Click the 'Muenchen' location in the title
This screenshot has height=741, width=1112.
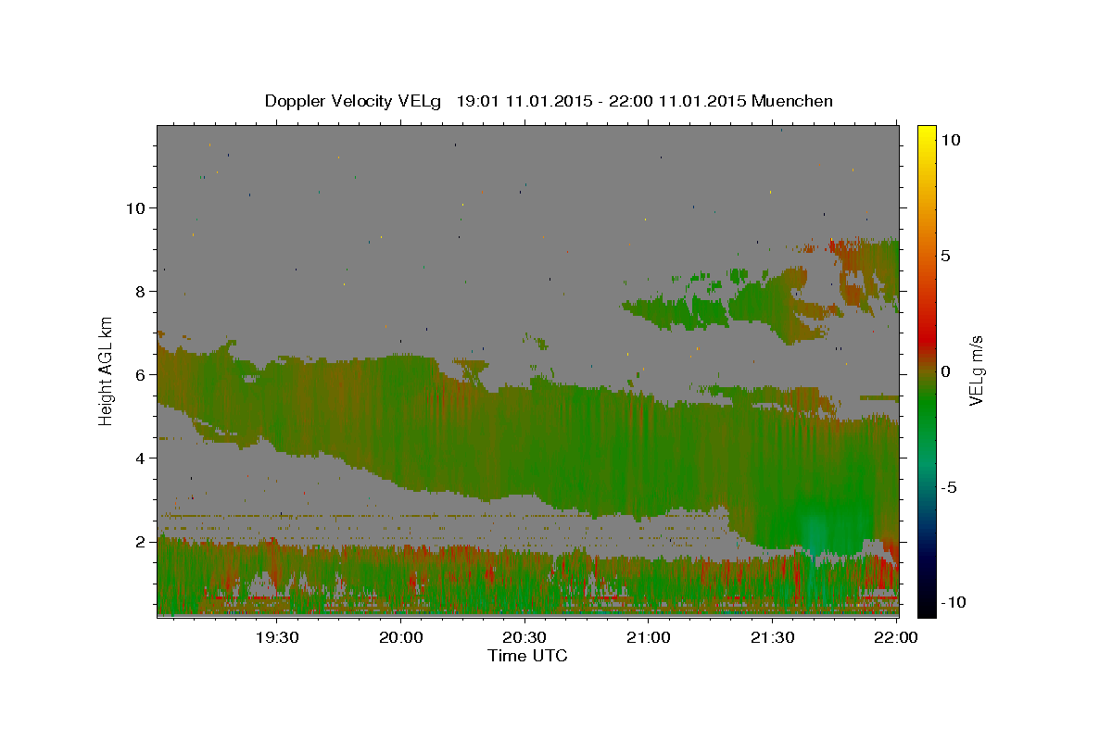point(793,101)
